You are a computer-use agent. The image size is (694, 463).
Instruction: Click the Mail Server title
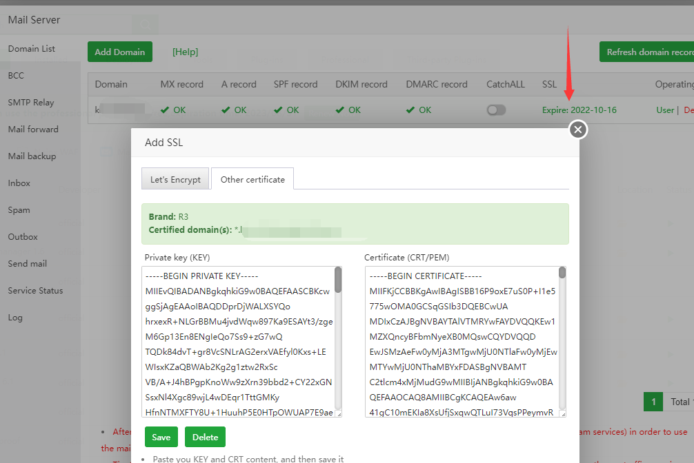(x=34, y=20)
